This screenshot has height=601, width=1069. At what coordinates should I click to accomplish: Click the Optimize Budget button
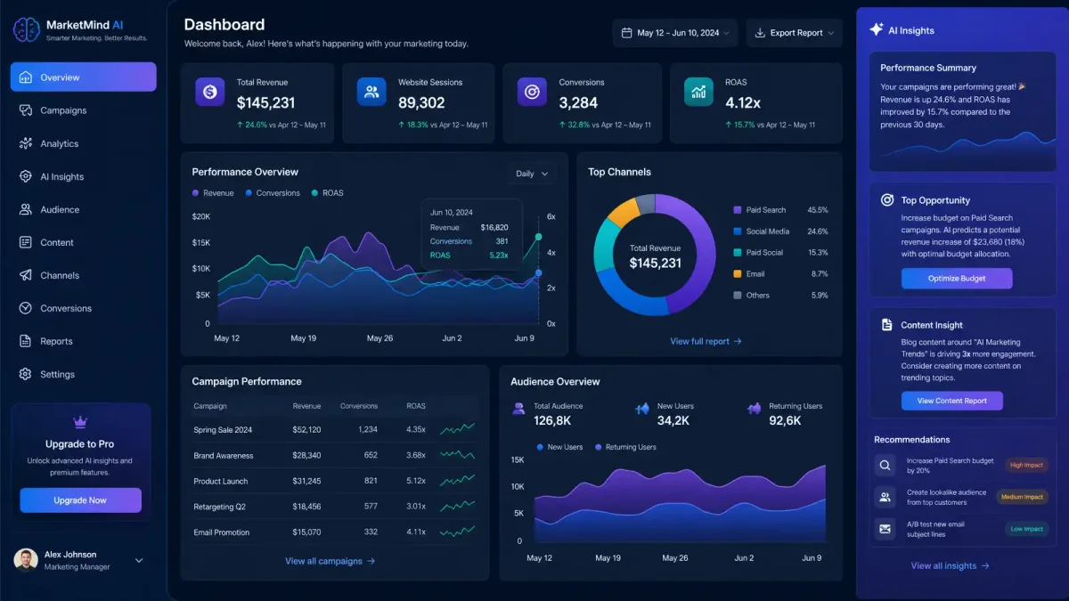[957, 279]
